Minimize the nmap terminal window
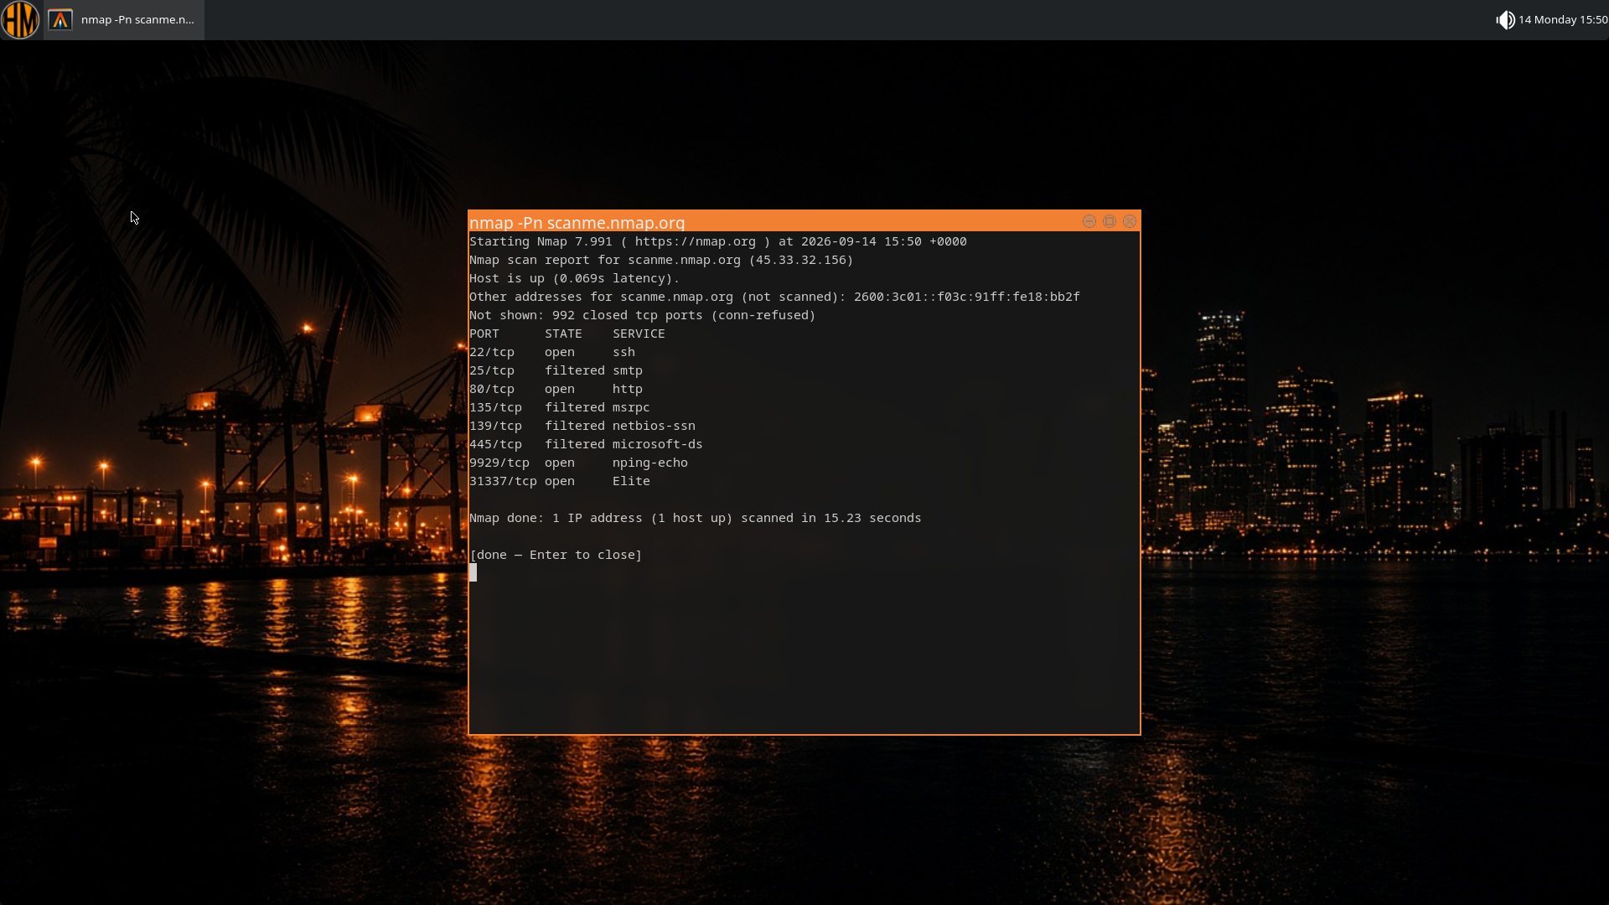1609x905 pixels. pos(1089,221)
